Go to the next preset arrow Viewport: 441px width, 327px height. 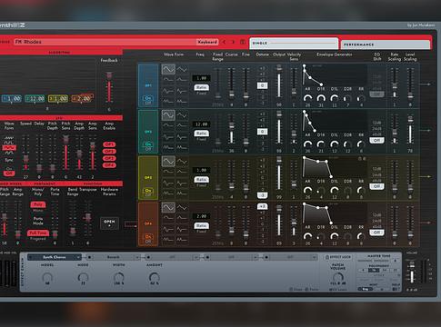click(233, 42)
